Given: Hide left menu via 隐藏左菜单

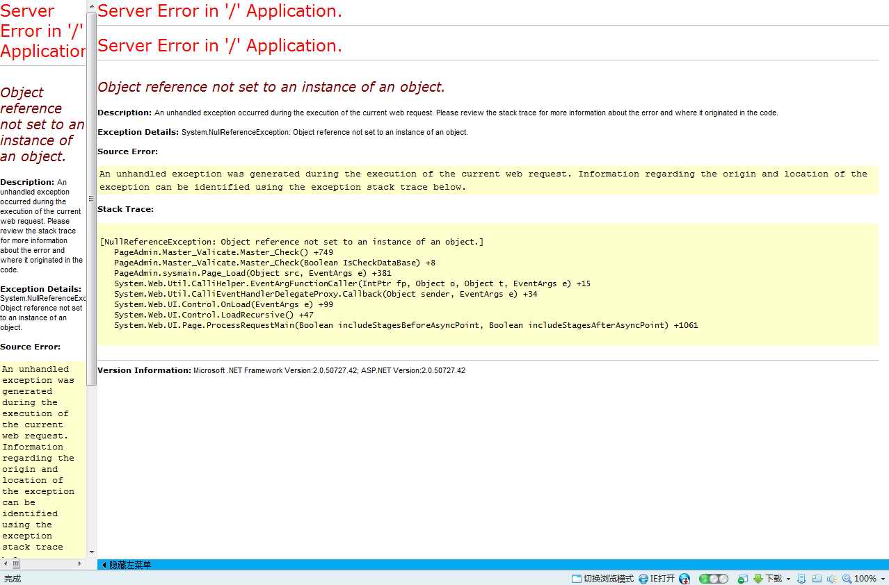Looking at the screenshot, I should click(127, 565).
